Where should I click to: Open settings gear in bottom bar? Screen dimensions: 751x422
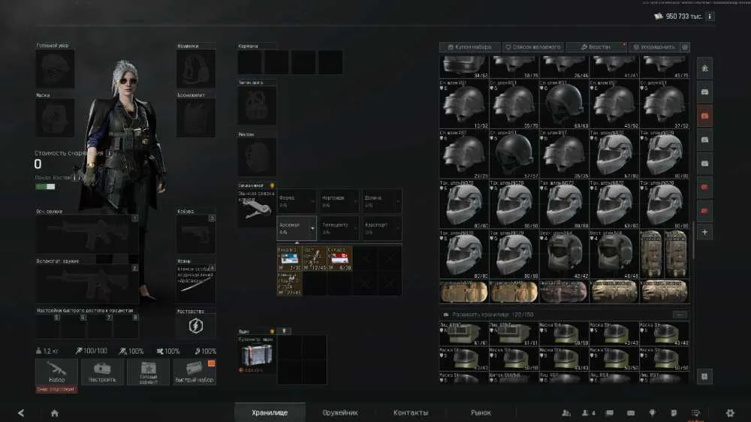click(x=730, y=412)
